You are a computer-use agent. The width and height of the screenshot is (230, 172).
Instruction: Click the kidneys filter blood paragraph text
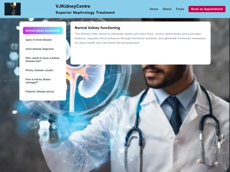pyautogui.click(x=140, y=38)
